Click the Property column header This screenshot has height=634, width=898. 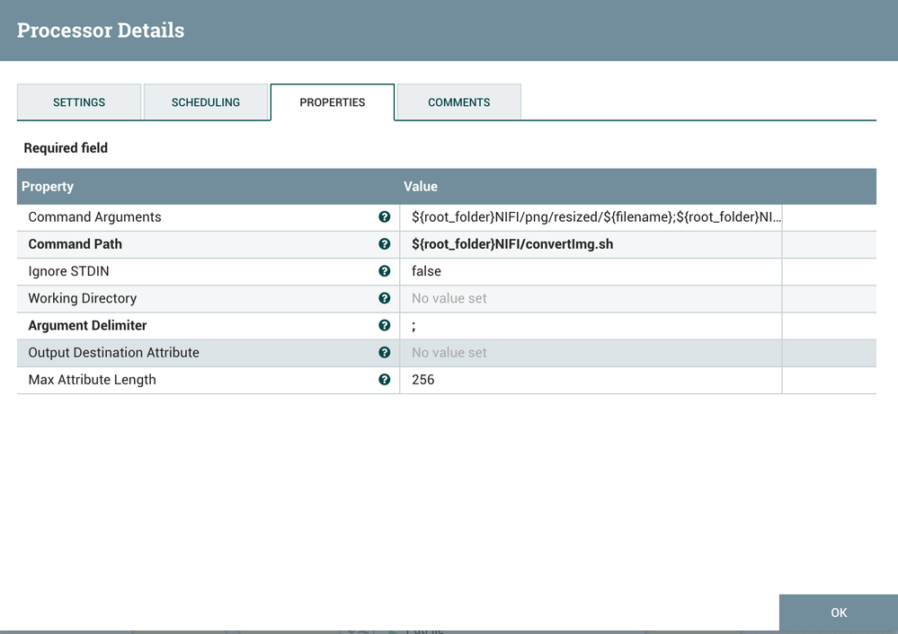coord(49,187)
